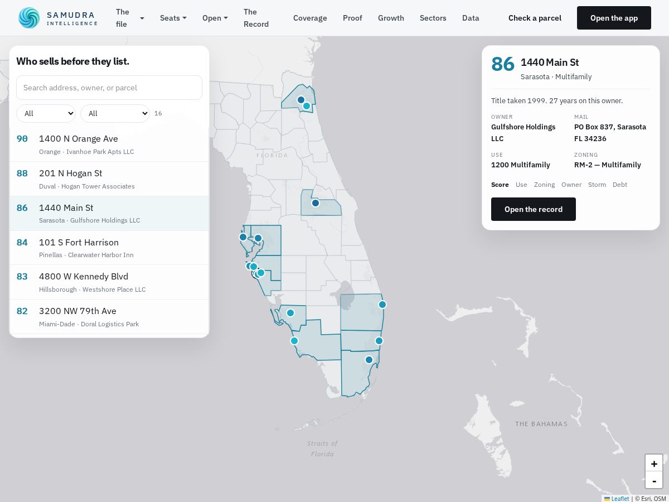Select the 1440 Main St row in the list
Screen dimensions: 669x502
click(x=109, y=214)
